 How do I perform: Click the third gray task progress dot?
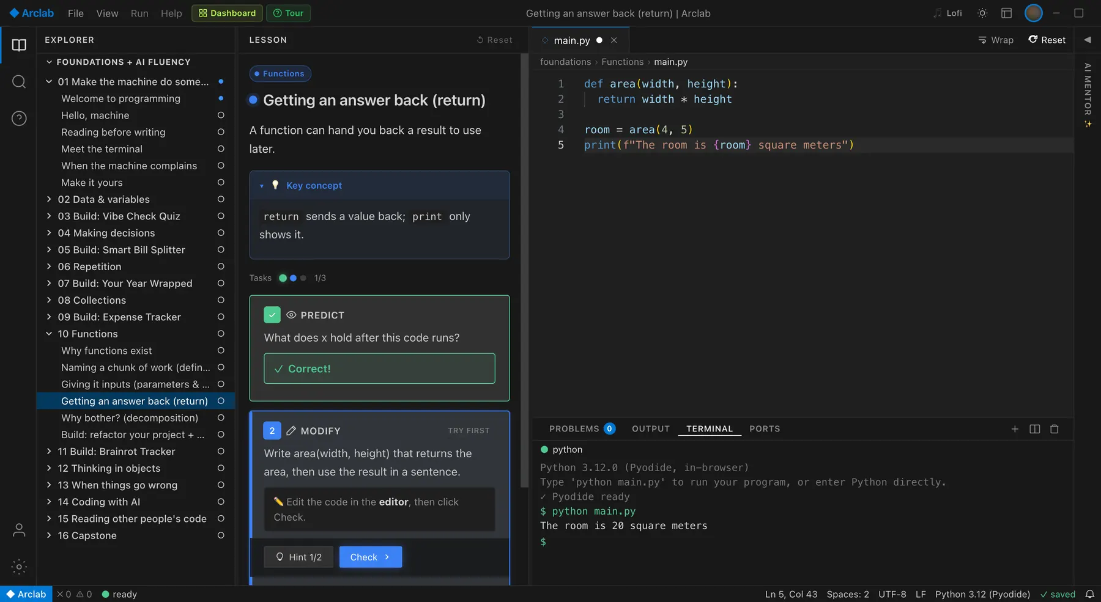(303, 278)
